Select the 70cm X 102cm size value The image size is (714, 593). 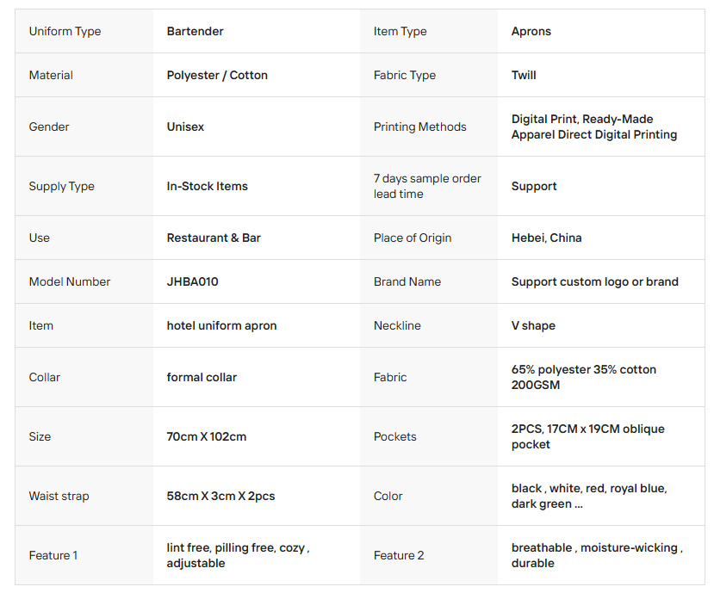(207, 437)
